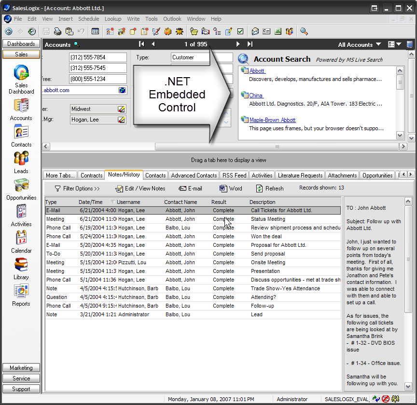Switch to the Literature Requests tab
Screen dimensions: 417x405
click(300, 175)
